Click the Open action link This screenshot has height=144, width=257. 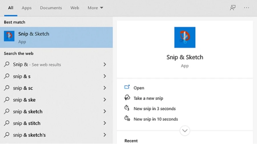(x=139, y=88)
